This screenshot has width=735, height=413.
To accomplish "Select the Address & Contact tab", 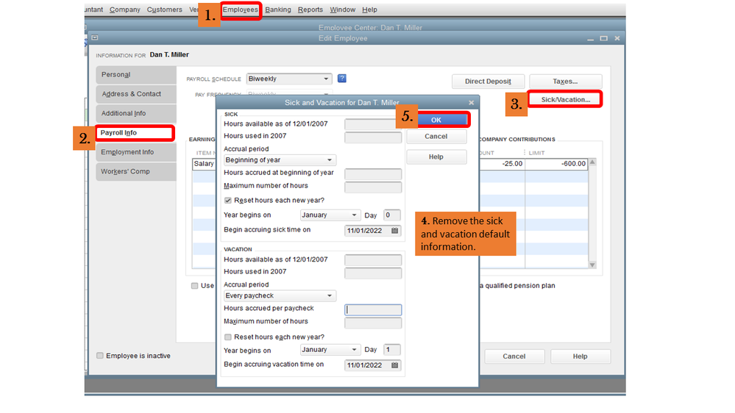I will [x=136, y=94].
